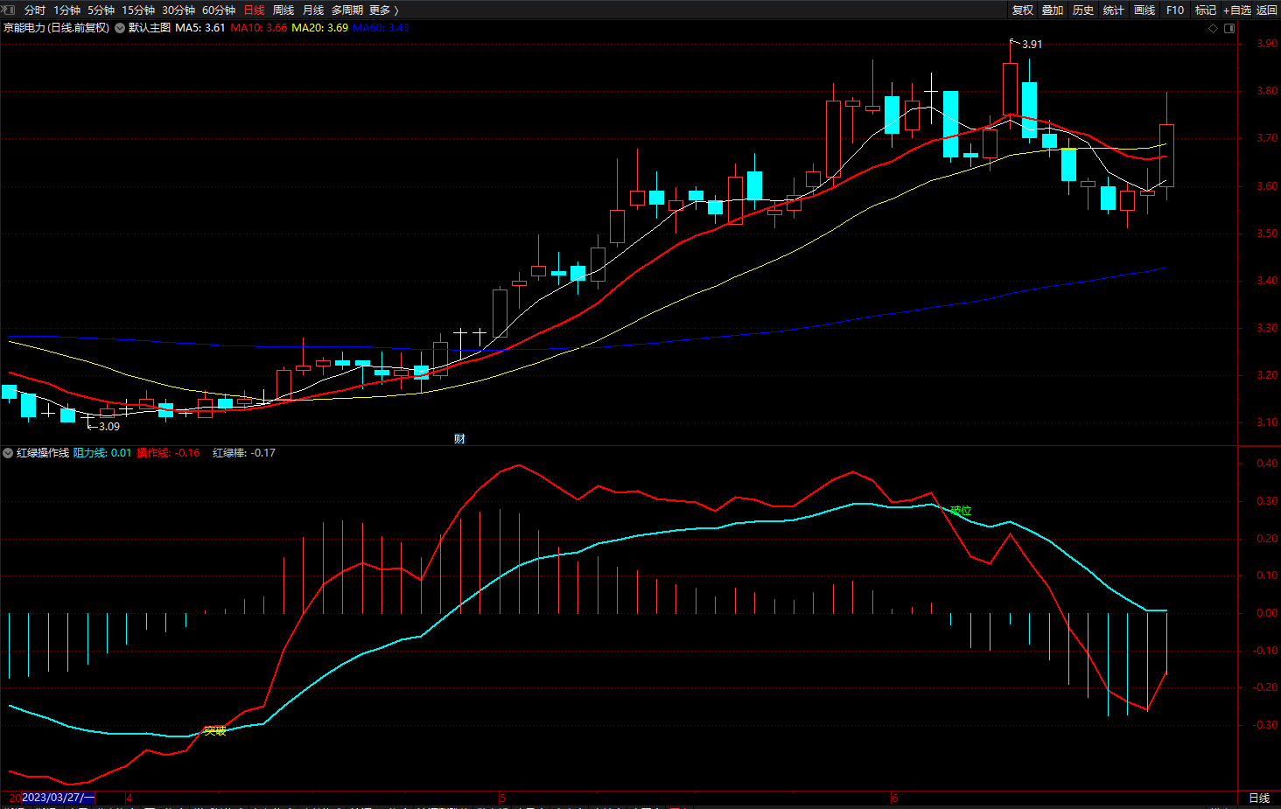
Task: Activate the 画线 drawing tools
Action: pyautogui.click(x=1144, y=10)
